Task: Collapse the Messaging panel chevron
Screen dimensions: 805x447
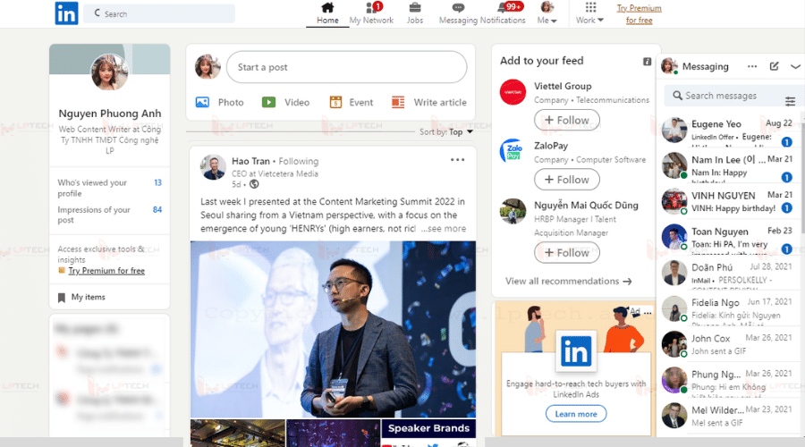Action: point(795,66)
